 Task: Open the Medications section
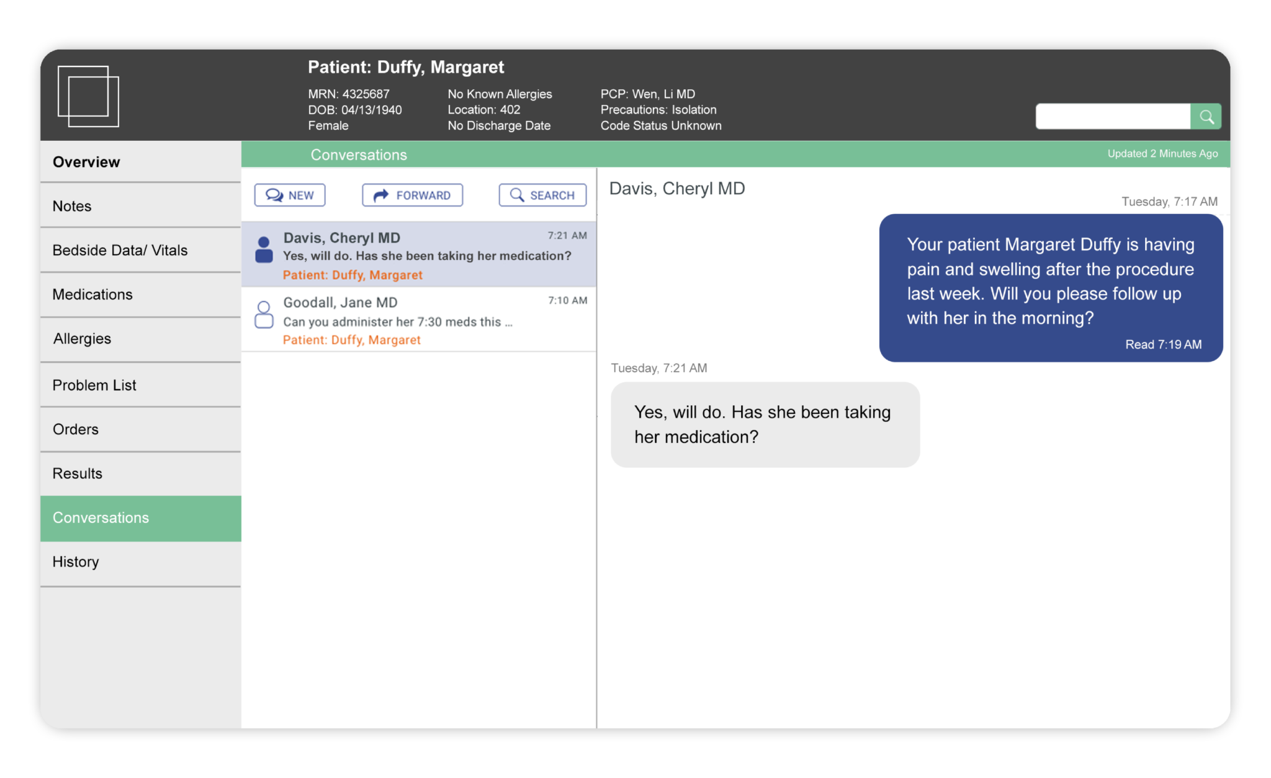tap(141, 295)
